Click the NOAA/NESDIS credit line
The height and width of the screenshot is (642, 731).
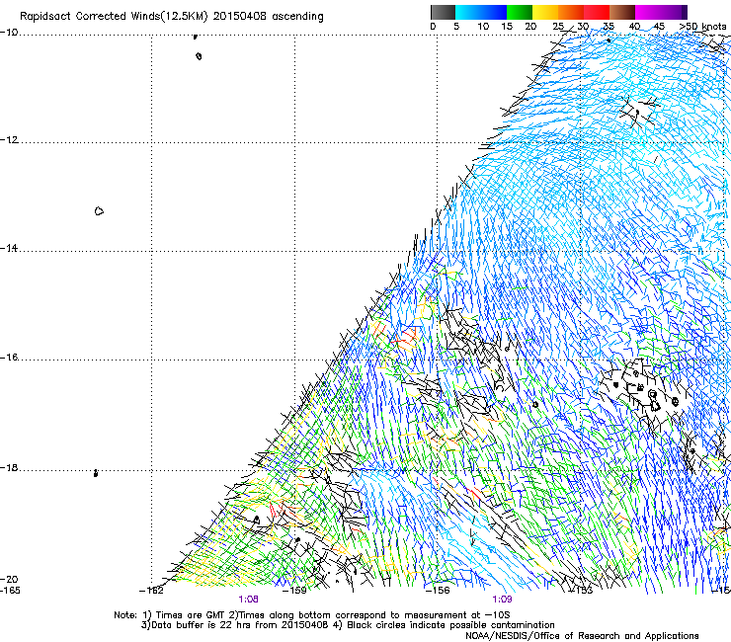coord(582,636)
